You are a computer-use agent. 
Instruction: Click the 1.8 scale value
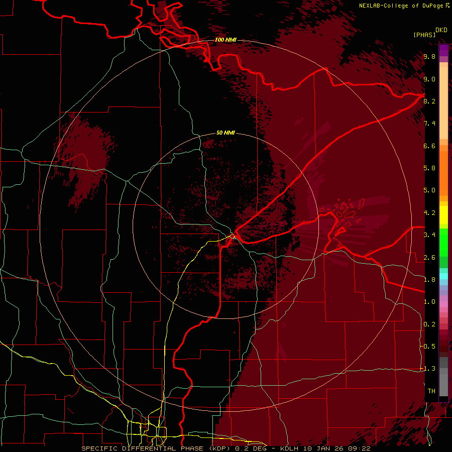(x=429, y=280)
